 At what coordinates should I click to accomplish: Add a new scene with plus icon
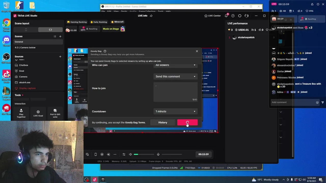[x=60, y=36]
